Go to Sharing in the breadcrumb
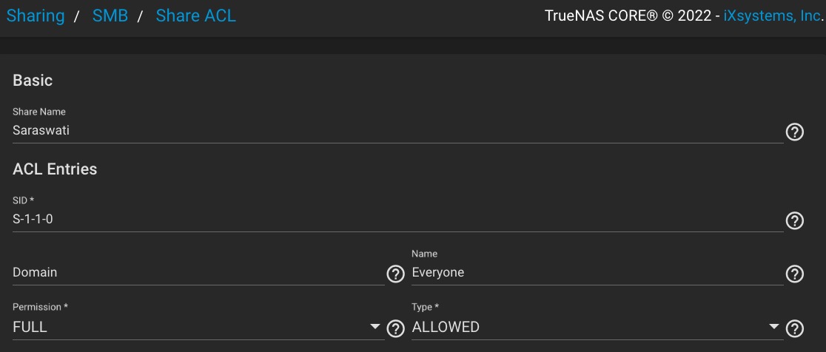 click(36, 16)
